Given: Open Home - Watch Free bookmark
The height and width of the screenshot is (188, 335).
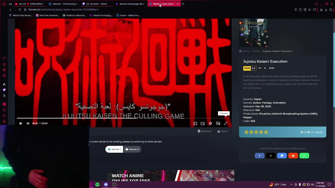Looking at the screenshot, I should pyautogui.click(x=128, y=15).
